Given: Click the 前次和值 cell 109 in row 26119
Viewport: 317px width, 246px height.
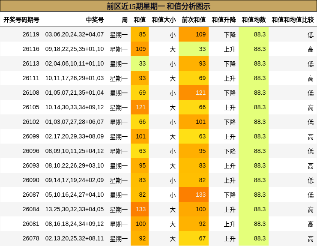Looking at the screenshot, I should 194,34.
